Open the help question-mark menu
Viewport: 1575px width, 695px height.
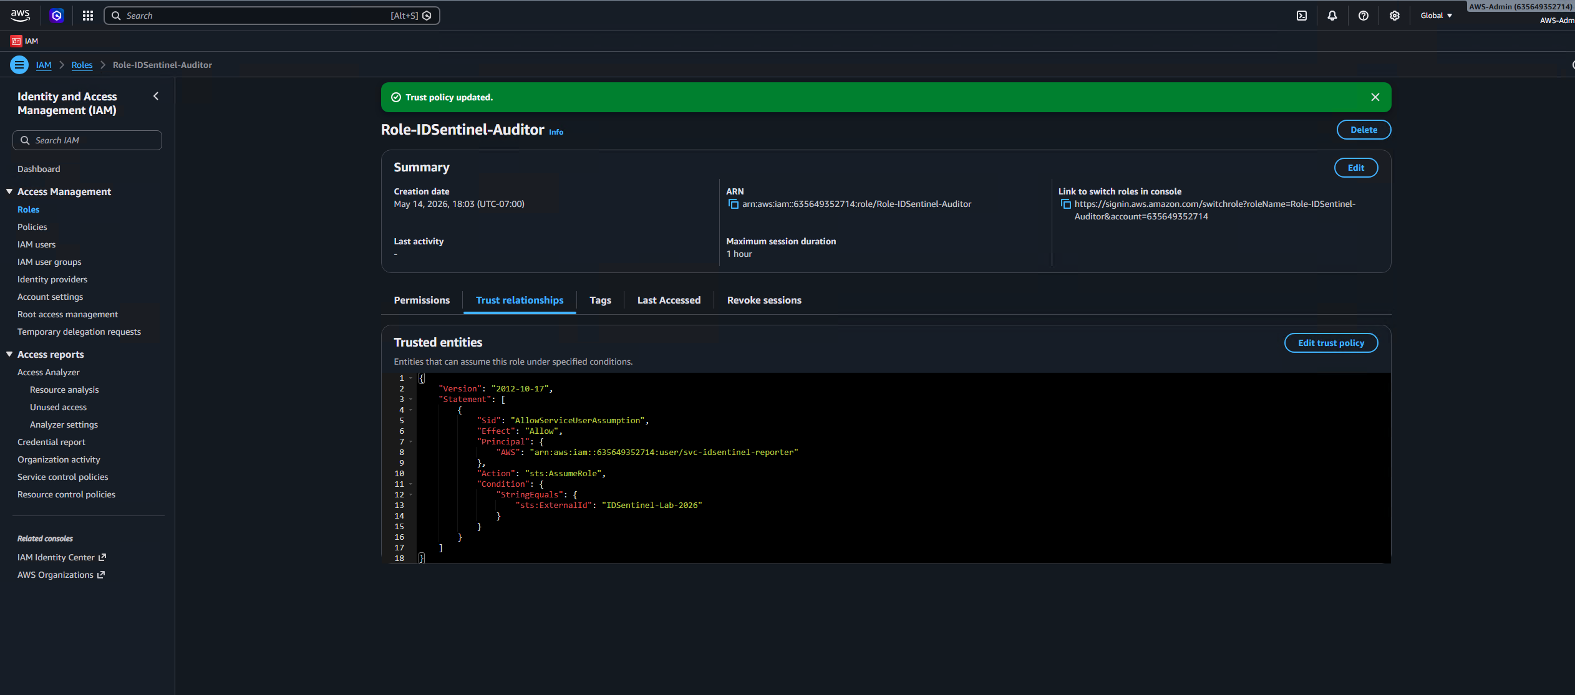[1363, 16]
